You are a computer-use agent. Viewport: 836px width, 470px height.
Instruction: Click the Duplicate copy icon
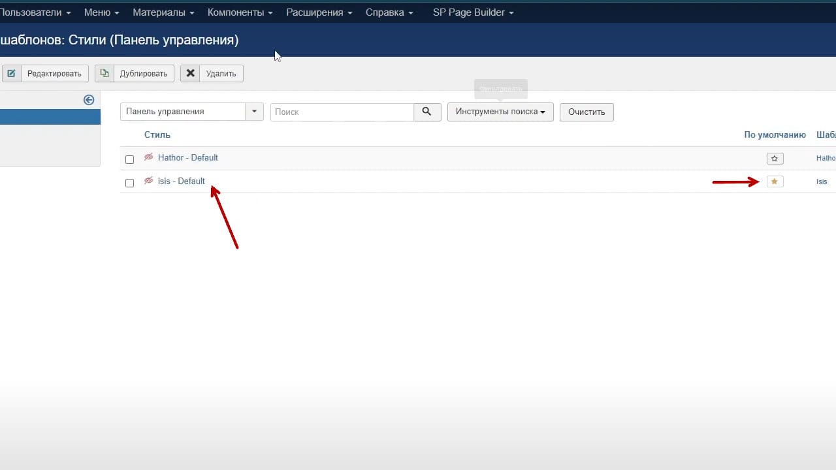[x=104, y=73]
